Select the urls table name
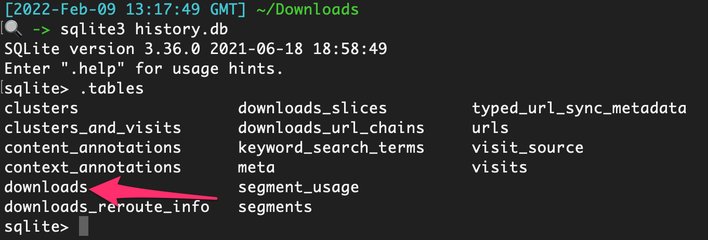Viewport: 708px width, 240px height. point(490,128)
